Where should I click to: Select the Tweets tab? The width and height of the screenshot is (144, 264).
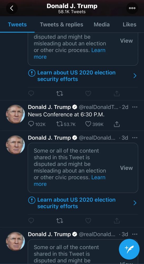17,25
